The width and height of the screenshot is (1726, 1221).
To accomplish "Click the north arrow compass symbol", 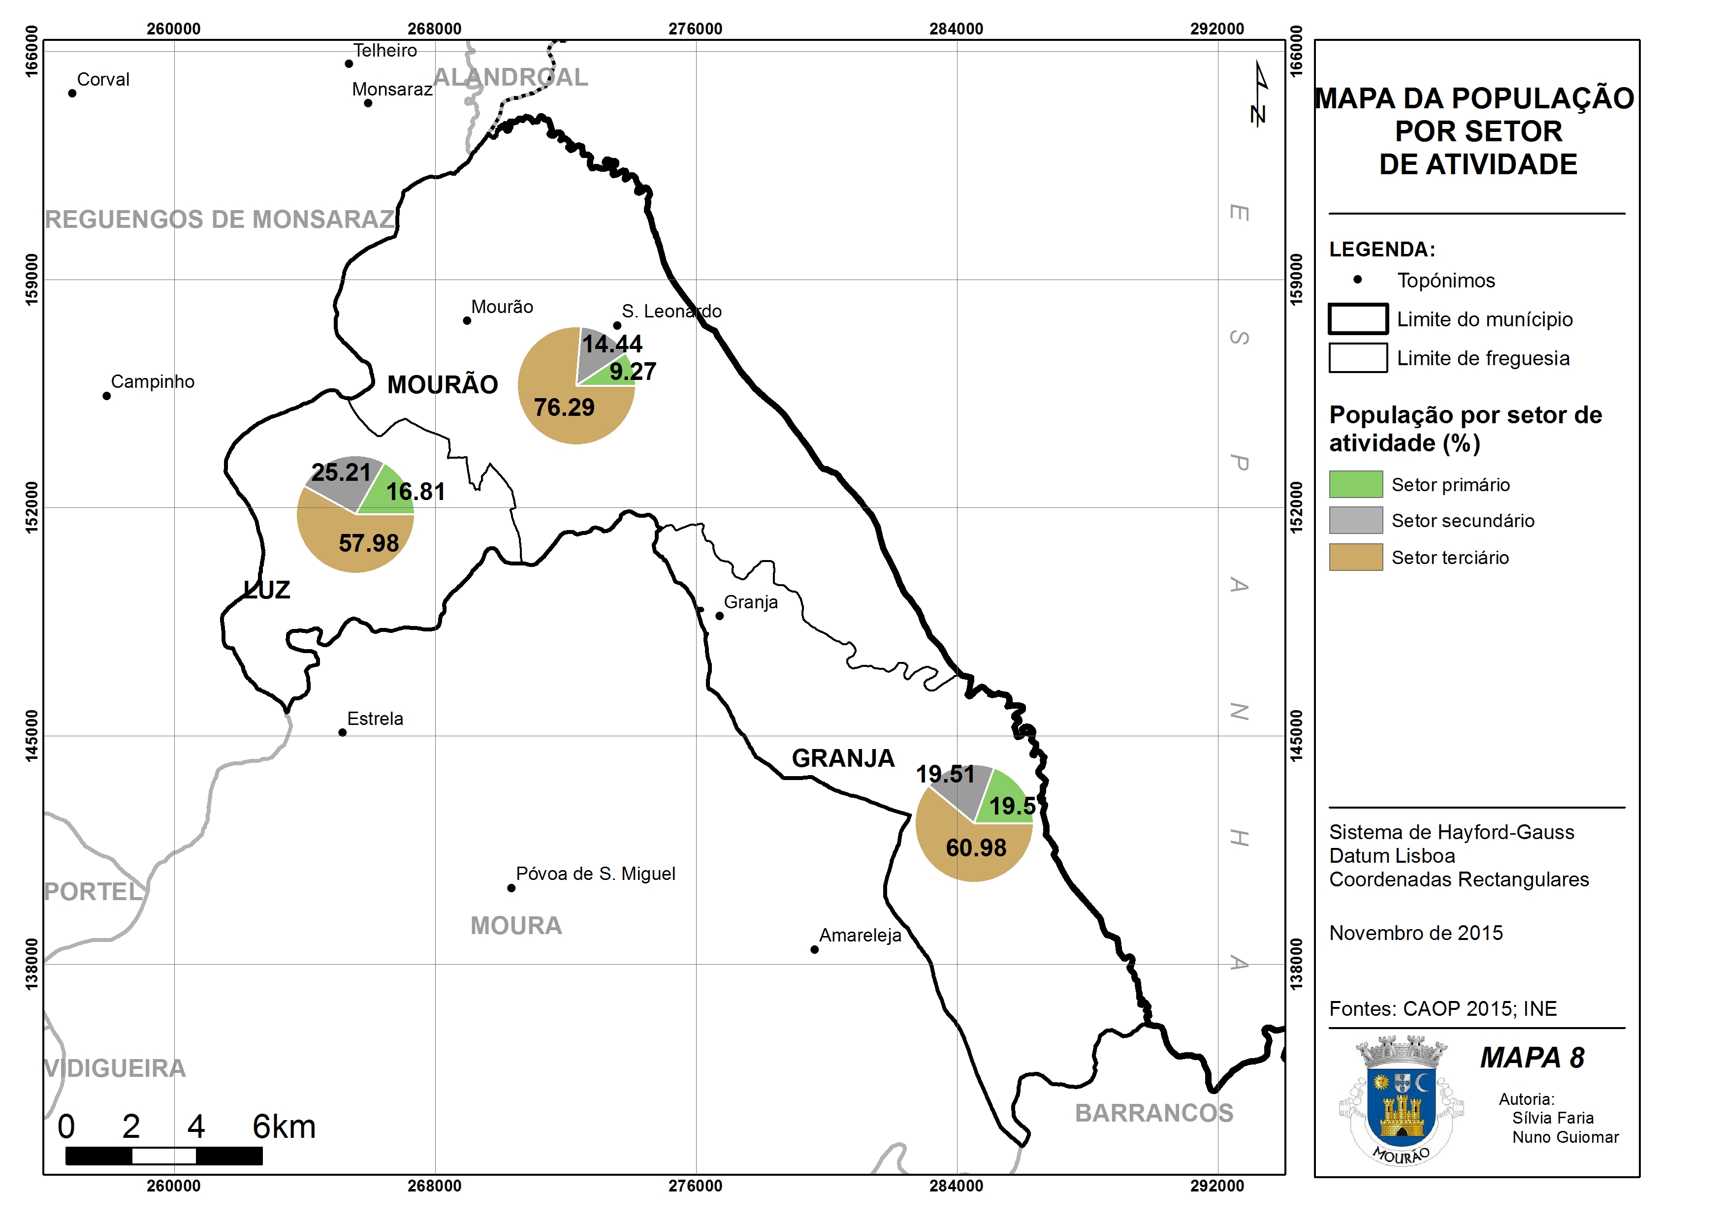I will 1260,93.
